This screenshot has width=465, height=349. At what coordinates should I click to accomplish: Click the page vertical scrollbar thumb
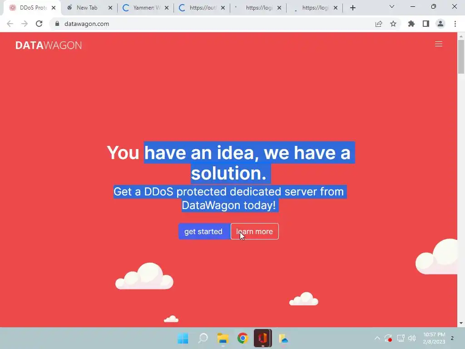coord(461,56)
